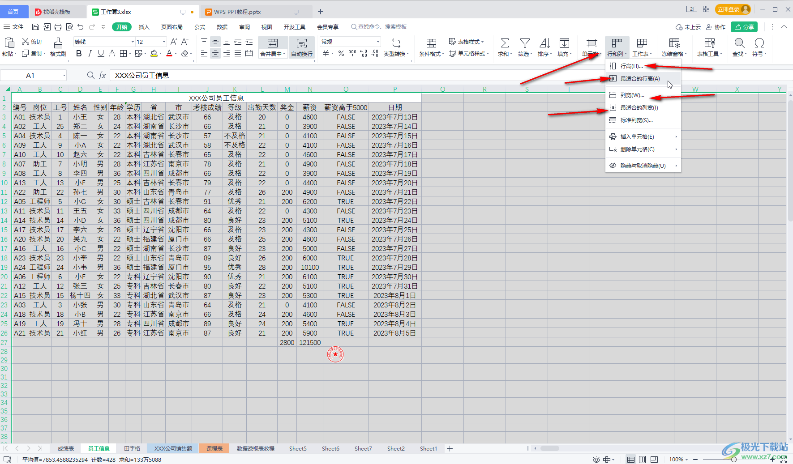Screen dimensions: 793x464
Task: Click the decrease font size icon
Action: coord(184,42)
